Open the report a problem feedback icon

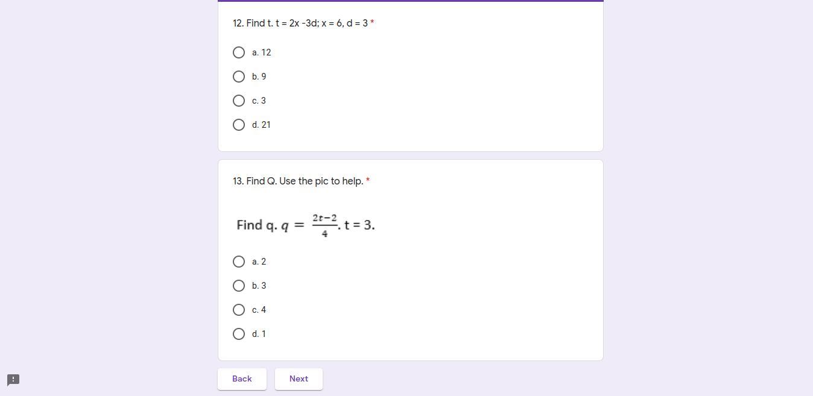pyautogui.click(x=13, y=380)
